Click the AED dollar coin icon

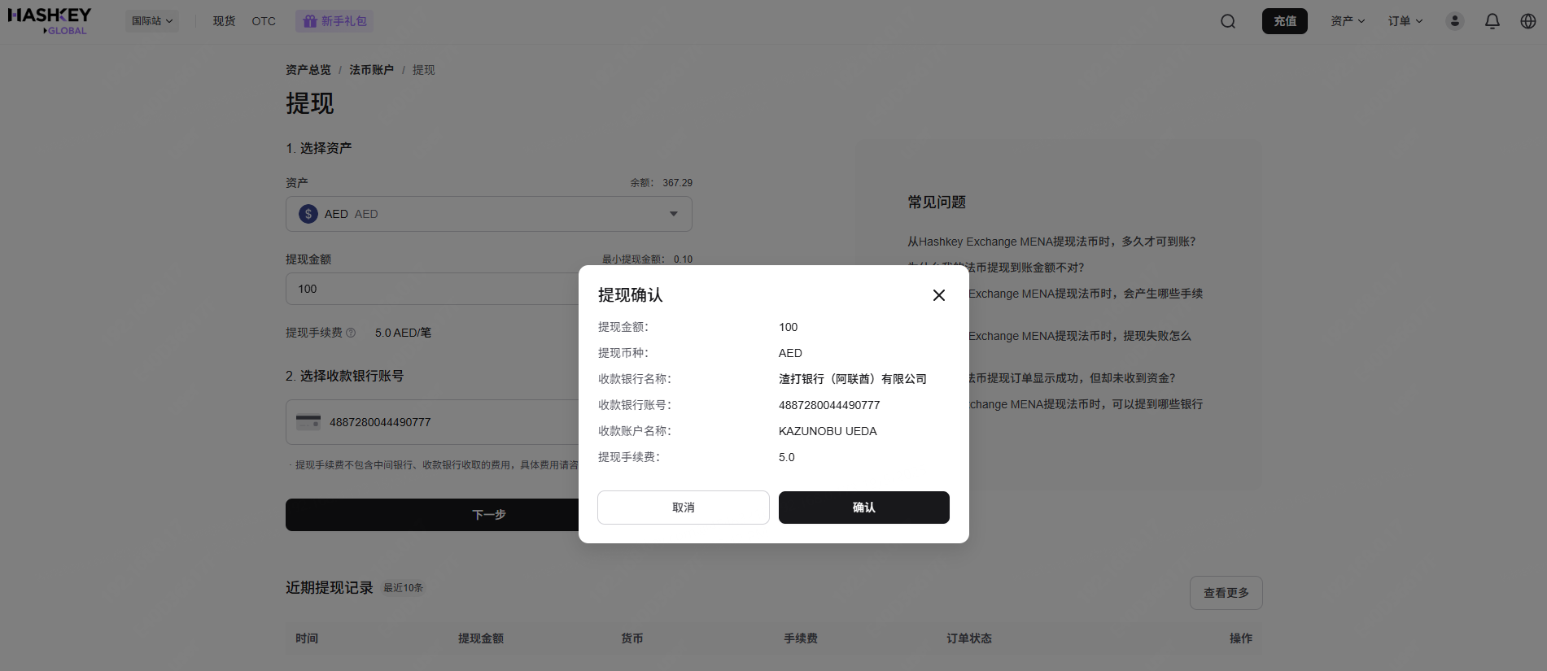pyautogui.click(x=308, y=214)
